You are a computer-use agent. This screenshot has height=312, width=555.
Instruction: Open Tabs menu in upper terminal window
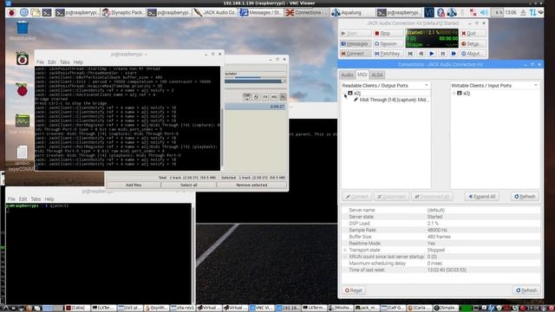tap(64, 62)
